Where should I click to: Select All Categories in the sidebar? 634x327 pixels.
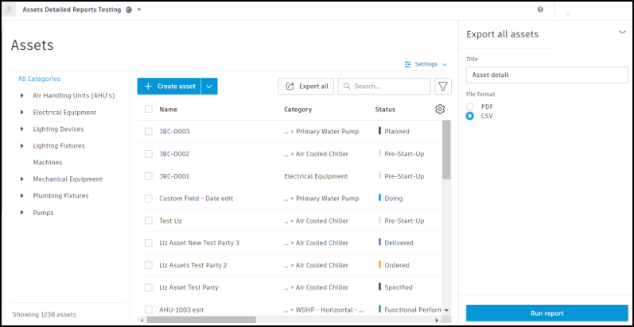pos(39,79)
